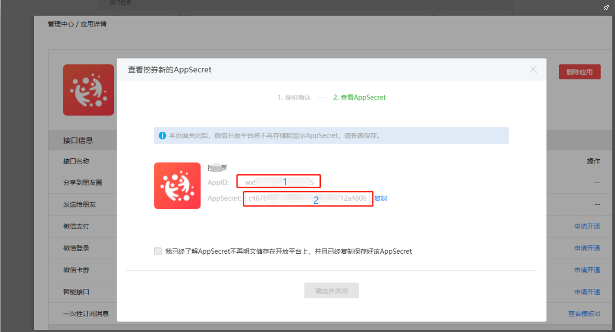Screen dimensions: 615x332
Task: Click the app logo in the dialog
Action: (x=177, y=186)
